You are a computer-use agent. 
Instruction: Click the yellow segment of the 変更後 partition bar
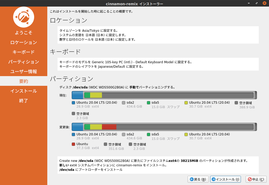[96, 127]
